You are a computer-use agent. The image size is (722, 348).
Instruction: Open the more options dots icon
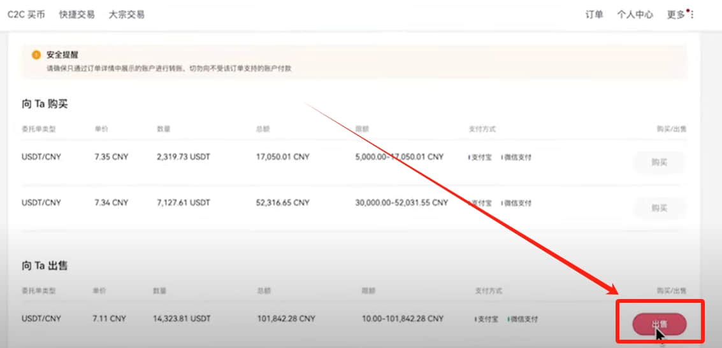click(691, 15)
